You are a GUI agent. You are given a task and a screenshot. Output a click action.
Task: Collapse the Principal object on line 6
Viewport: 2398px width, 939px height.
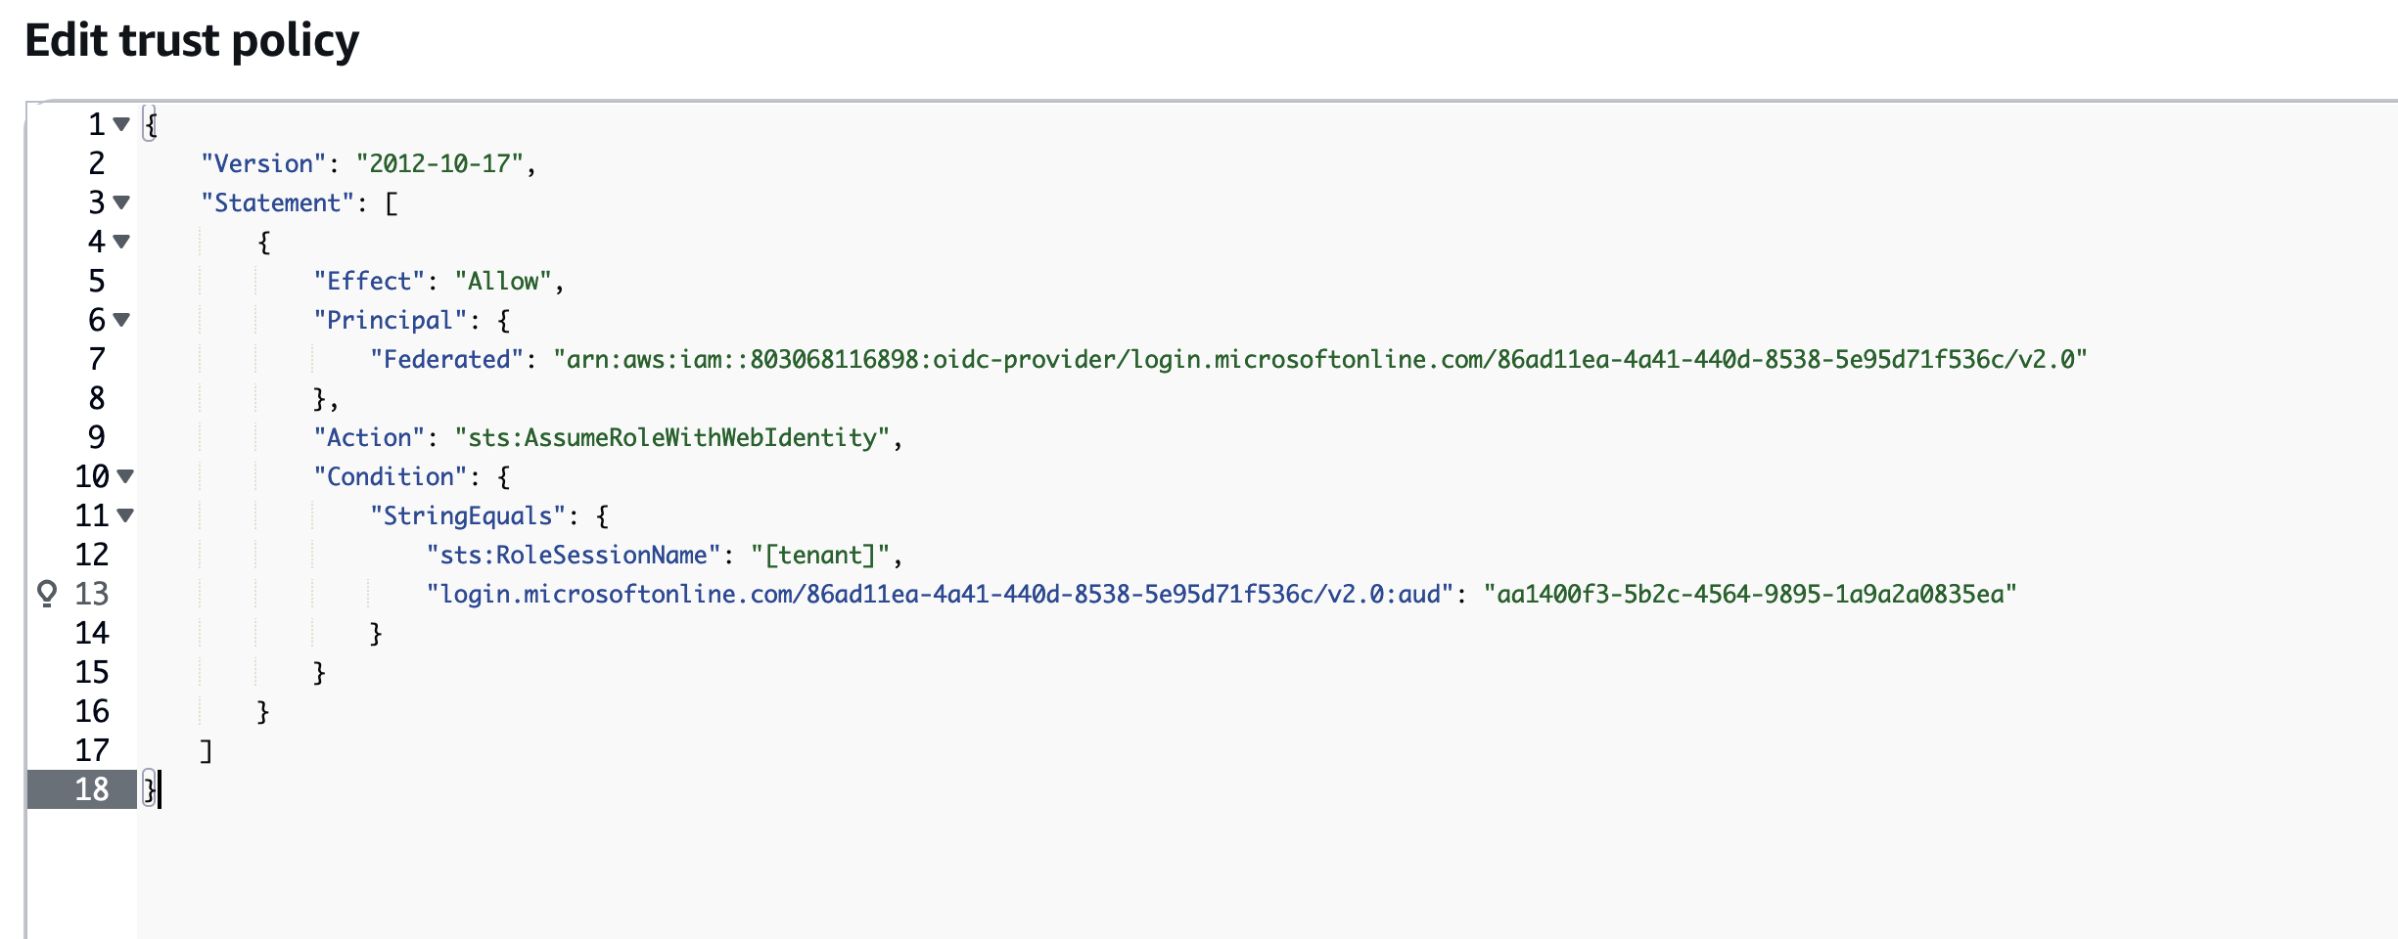coord(121,320)
